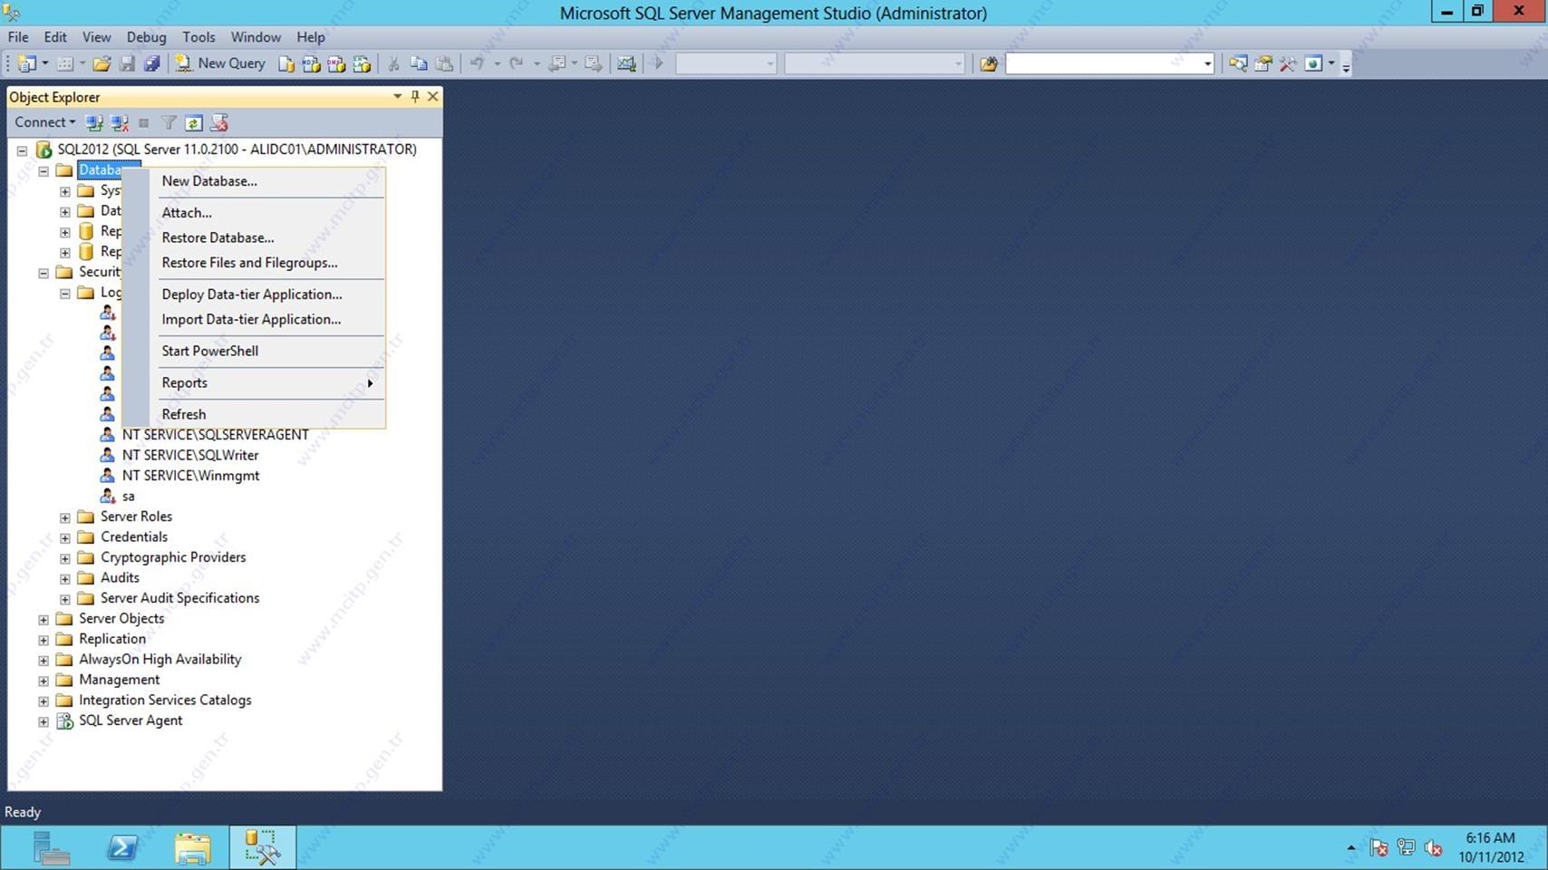
Task: Open the View menu
Action: click(x=96, y=37)
